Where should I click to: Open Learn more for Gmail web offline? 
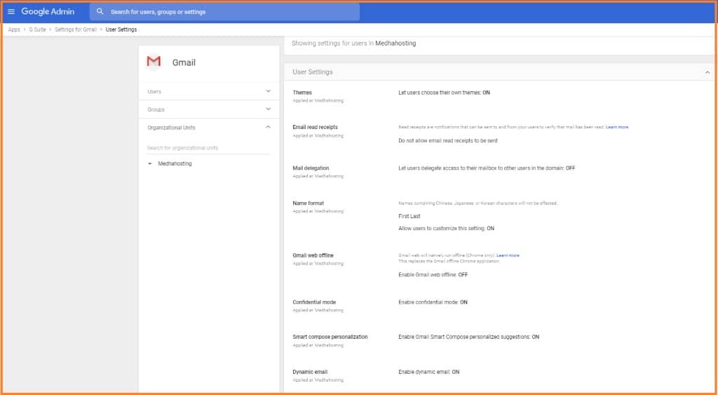pos(508,255)
